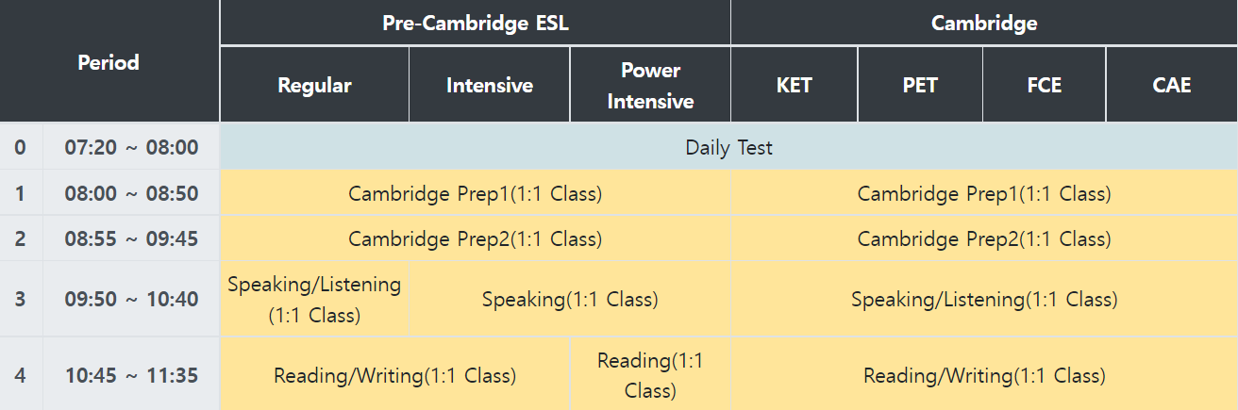Click the Power Intensive column header
The height and width of the screenshot is (410, 1238).
coord(650,85)
